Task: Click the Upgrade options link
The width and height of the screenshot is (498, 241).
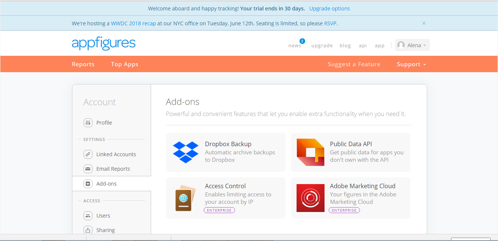Action: (x=329, y=8)
